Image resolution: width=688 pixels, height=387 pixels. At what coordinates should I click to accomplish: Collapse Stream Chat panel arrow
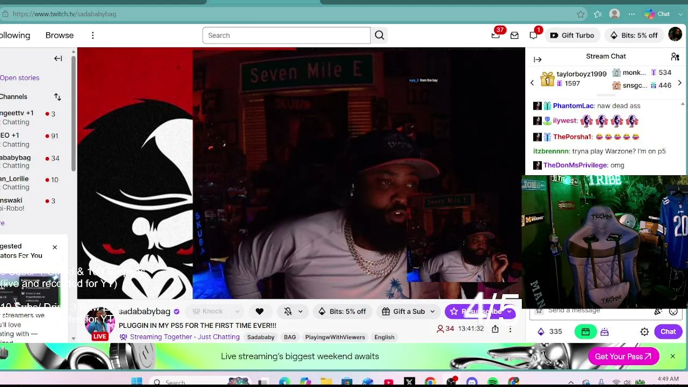point(537,60)
